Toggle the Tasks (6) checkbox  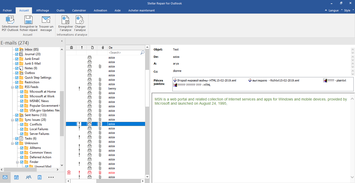point(17,138)
